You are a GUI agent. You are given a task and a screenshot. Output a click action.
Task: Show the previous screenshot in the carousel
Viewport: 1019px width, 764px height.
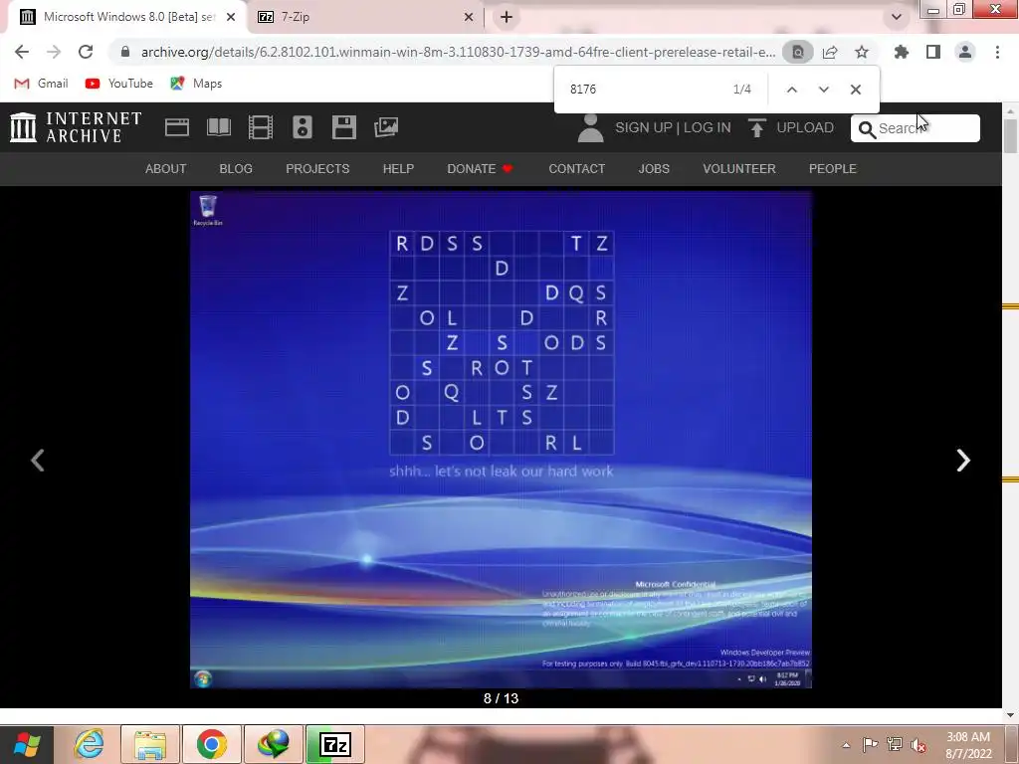38,461
